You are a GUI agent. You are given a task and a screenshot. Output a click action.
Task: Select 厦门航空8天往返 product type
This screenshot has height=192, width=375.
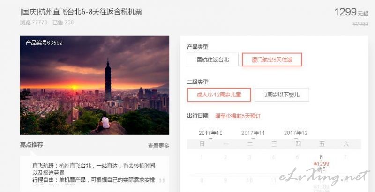click(272, 59)
